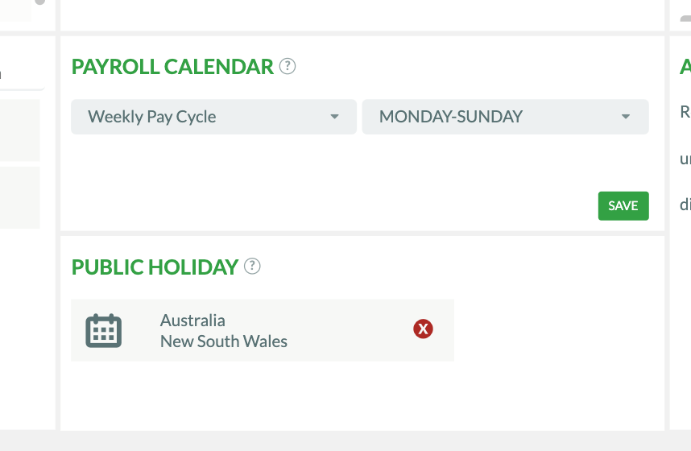The width and height of the screenshot is (691, 451).
Task: Click the calendar icon beside Australia
Action: pos(104,331)
